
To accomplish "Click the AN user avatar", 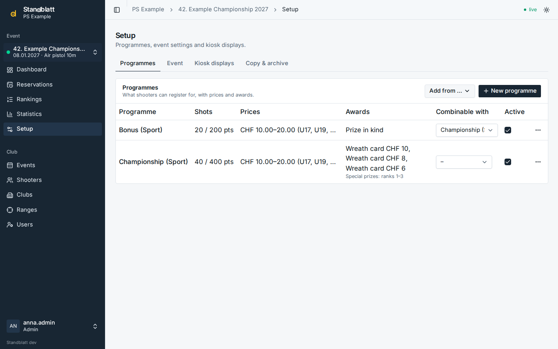I will pyautogui.click(x=13, y=326).
